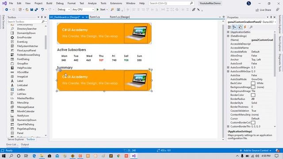The image size is (283, 159).
Task: Select MonthCalendar control in Toolbox
Action: [26, 111]
